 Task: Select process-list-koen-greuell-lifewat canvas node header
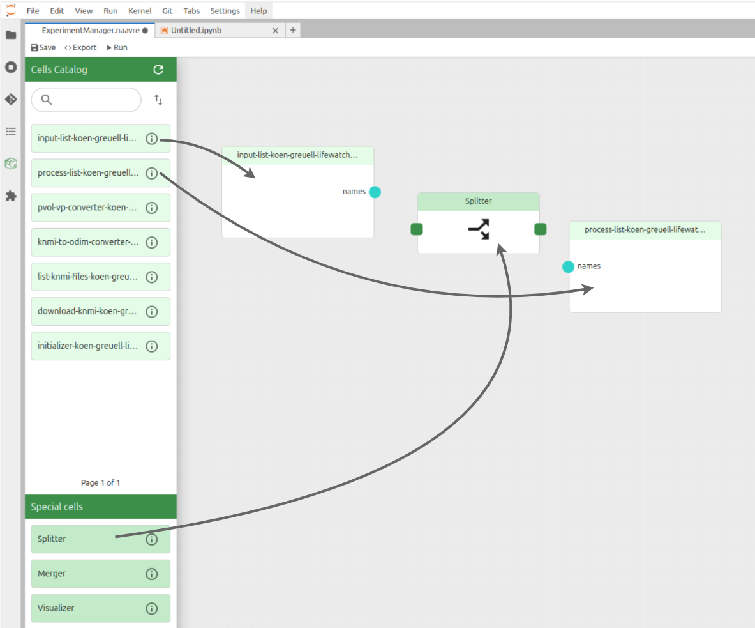click(645, 230)
